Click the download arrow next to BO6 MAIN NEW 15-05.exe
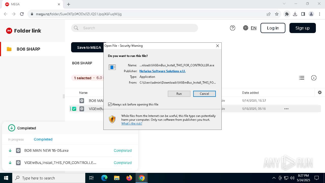 [x=10, y=150]
